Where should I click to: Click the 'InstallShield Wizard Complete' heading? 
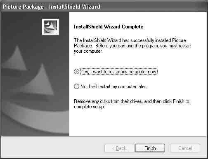109,27
